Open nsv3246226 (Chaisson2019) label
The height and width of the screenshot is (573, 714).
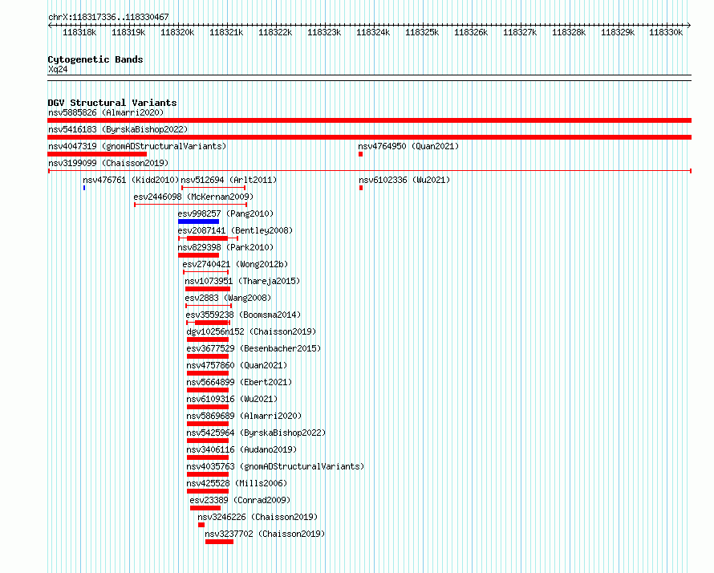[258, 517]
